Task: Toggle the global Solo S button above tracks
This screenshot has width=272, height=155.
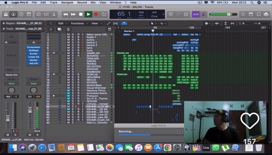Action: [x=68, y=29]
